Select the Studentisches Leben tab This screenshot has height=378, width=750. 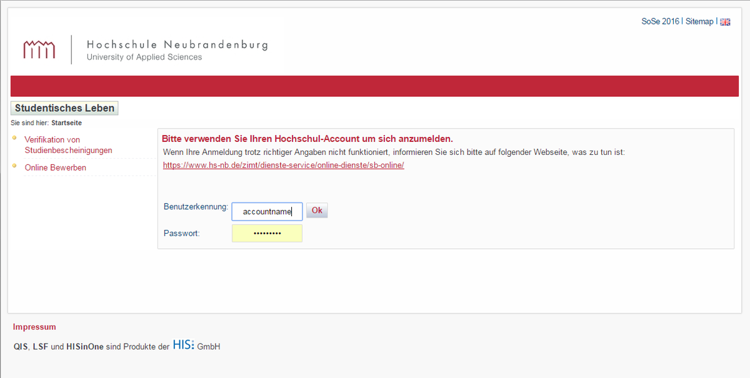pyautogui.click(x=64, y=108)
